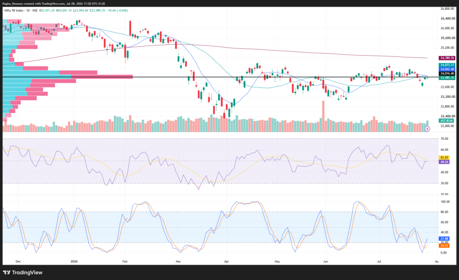Image resolution: width=459 pixels, height=280 pixels.
Task: Click the 26,000.00 price axis tick
Action: point(448,28)
